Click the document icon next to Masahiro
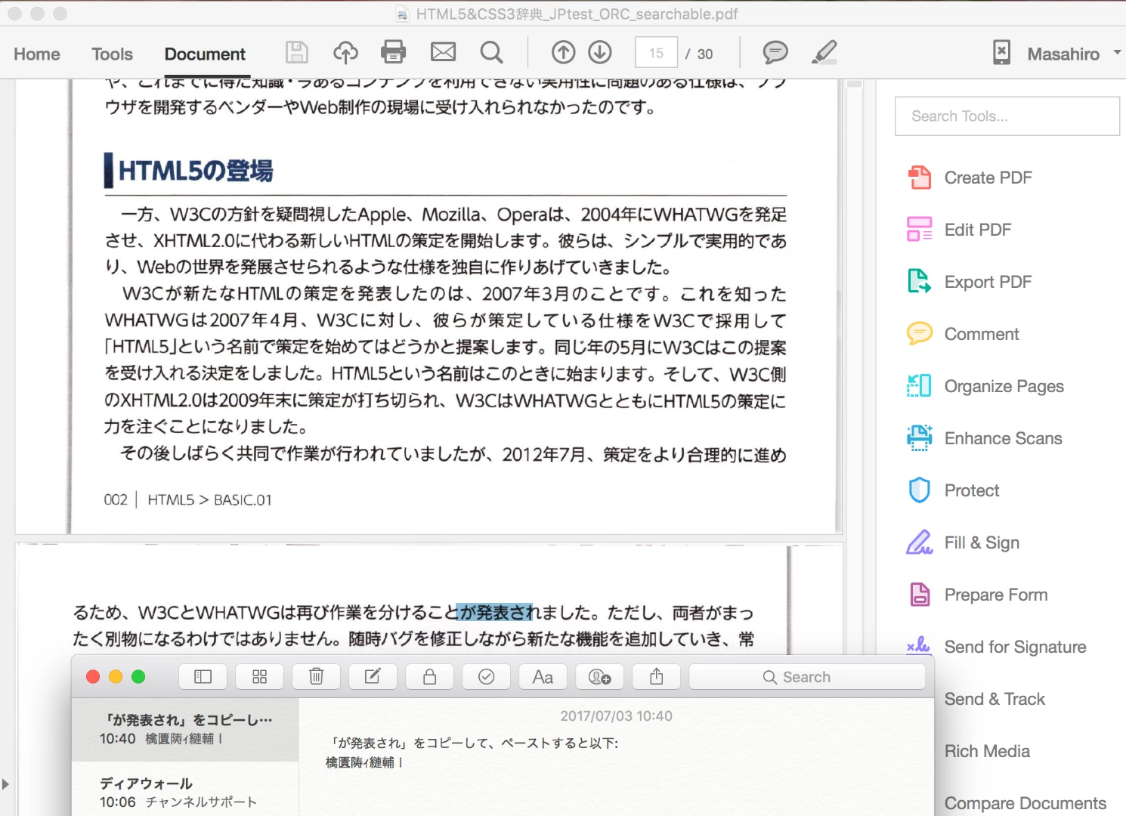The image size is (1126, 816). [x=1001, y=52]
